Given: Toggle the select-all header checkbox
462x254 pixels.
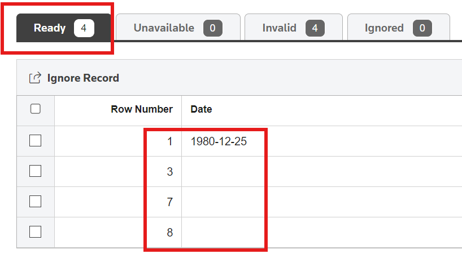Looking at the screenshot, I should (x=35, y=109).
